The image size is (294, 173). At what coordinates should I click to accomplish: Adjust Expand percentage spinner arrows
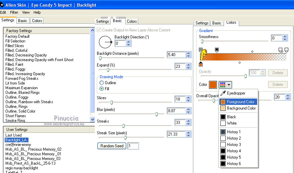pyautogui.click(x=189, y=66)
